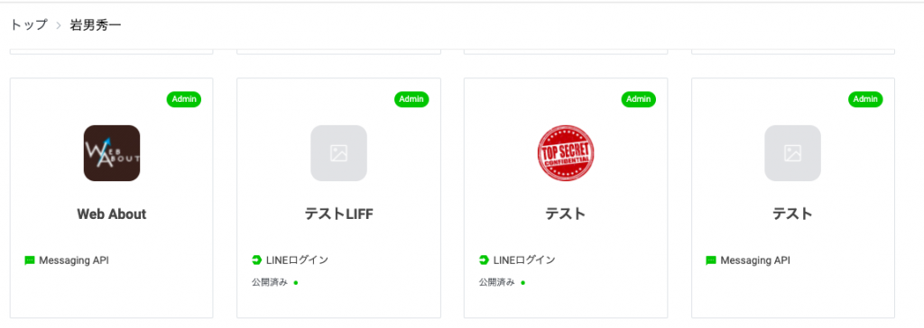The width and height of the screenshot is (924, 328).
Task: Click the LINE login icon under テストLIFF
Action: (256, 260)
